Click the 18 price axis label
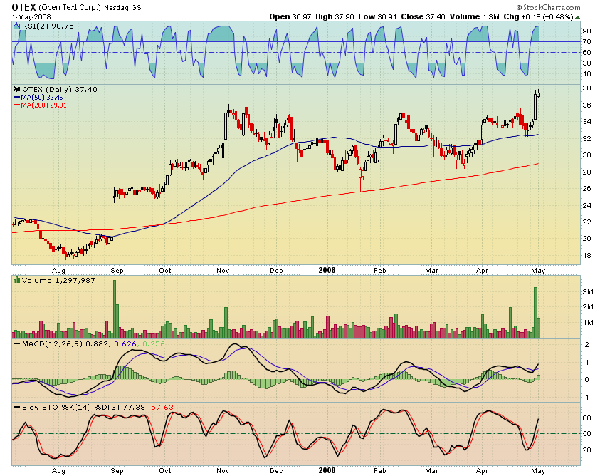 pyautogui.click(x=587, y=255)
